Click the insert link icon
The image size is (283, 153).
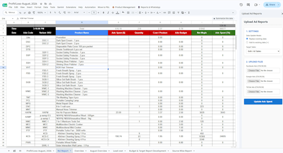tap(165, 12)
